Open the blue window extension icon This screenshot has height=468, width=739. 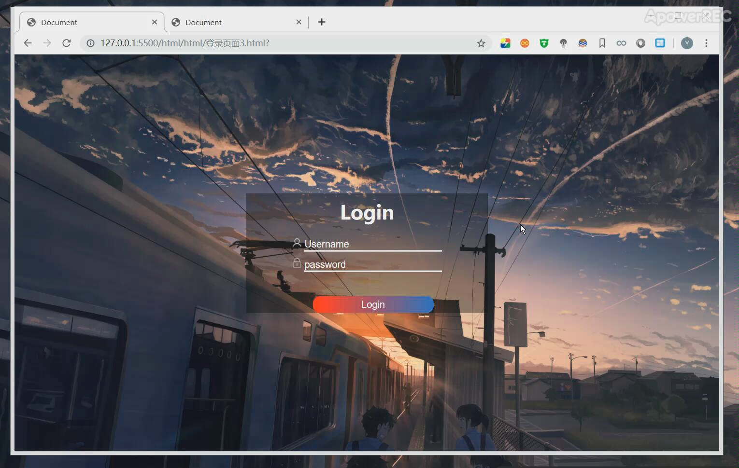coord(660,43)
